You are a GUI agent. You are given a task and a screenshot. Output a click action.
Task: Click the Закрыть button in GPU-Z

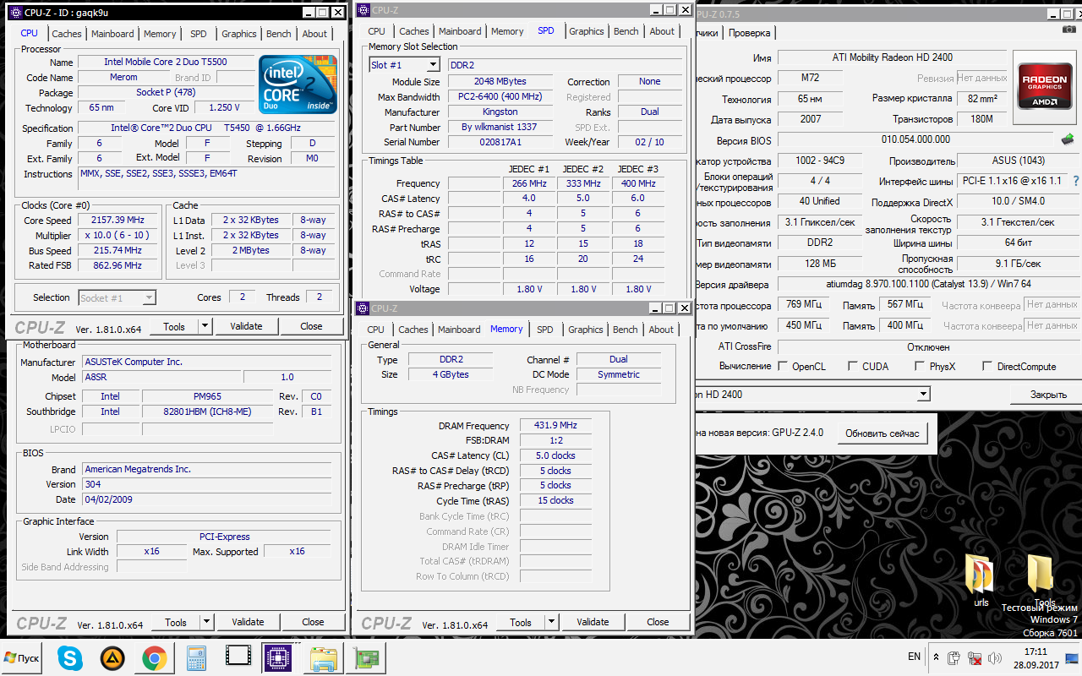pos(1048,395)
